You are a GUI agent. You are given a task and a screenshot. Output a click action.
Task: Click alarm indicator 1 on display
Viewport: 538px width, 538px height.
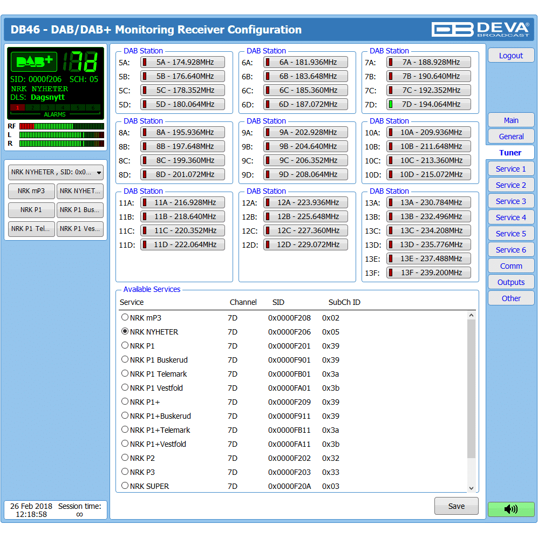[17, 108]
